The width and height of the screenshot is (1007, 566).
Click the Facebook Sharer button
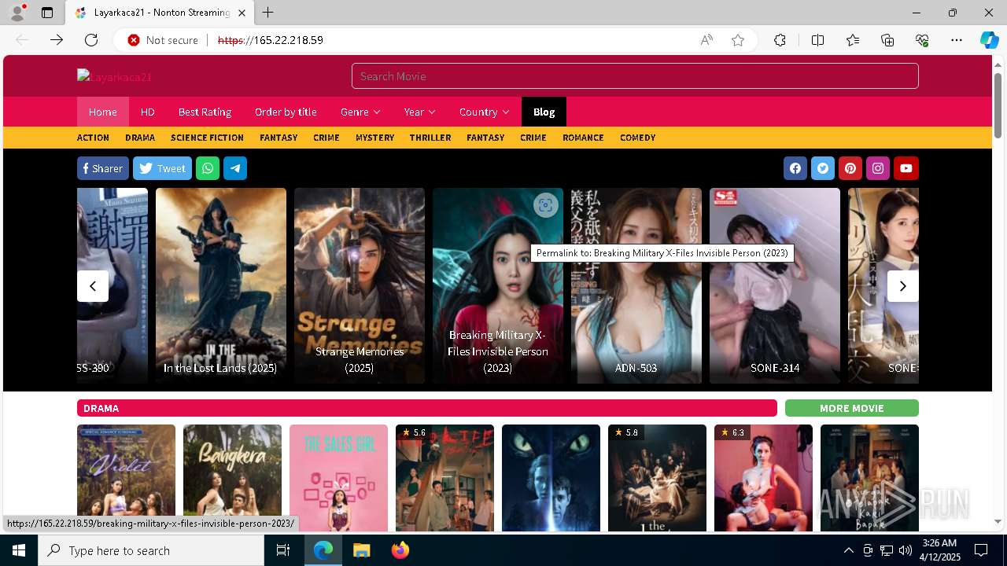[x=103, y=168]
